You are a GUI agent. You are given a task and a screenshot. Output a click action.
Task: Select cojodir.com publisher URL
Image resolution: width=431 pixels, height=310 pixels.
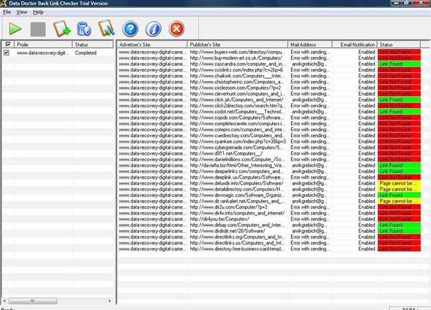(237, 118)
